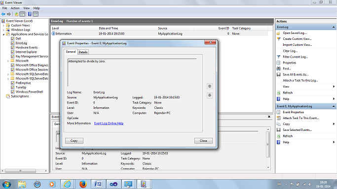Click the Forward arrow toolbar icon

9,14
